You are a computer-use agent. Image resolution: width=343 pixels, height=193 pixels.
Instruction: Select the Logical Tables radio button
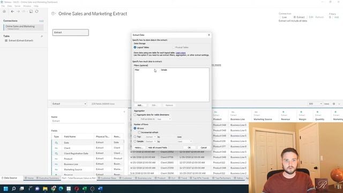[135, 47]
